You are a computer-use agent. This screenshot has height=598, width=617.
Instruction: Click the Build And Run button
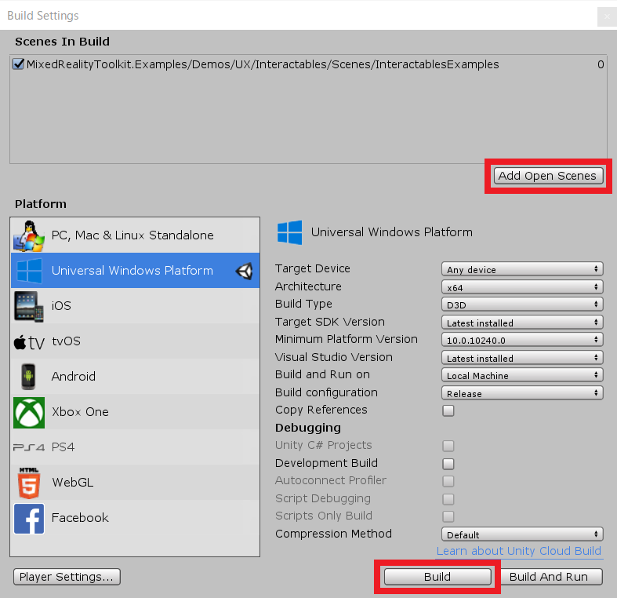(x=548, y=577)
